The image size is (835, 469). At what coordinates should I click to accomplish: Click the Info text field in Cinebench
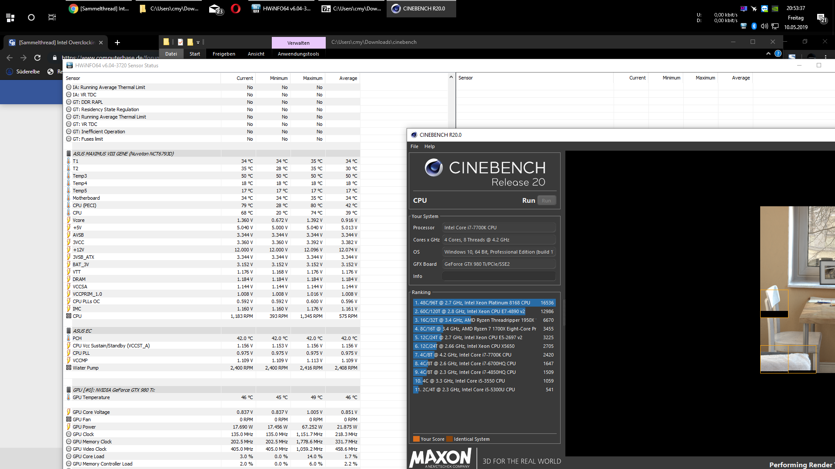498,276
